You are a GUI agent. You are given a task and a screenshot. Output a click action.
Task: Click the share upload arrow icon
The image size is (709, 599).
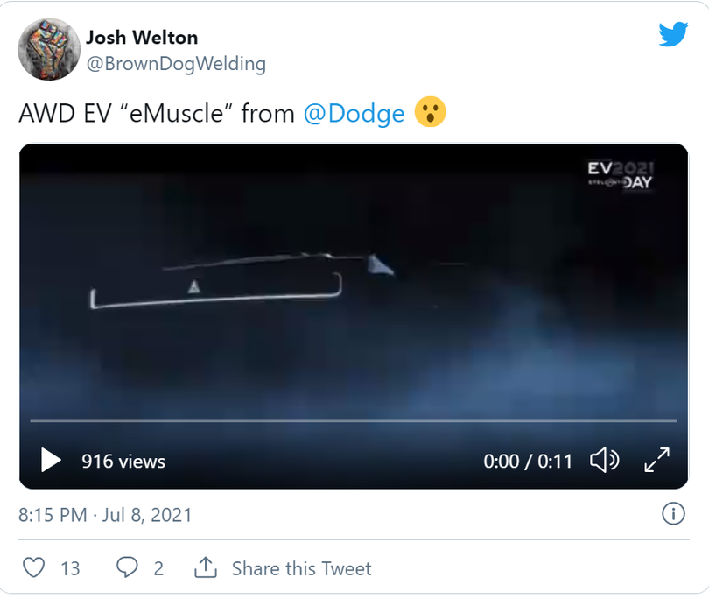pos(205,567)
